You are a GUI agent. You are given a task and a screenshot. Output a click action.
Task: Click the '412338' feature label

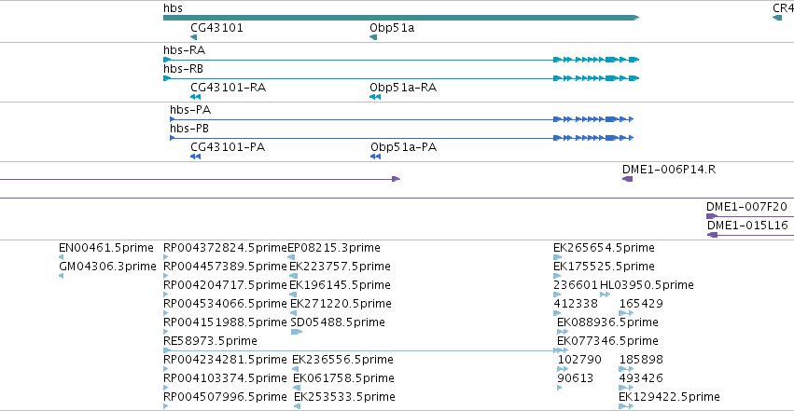(576, 304)
